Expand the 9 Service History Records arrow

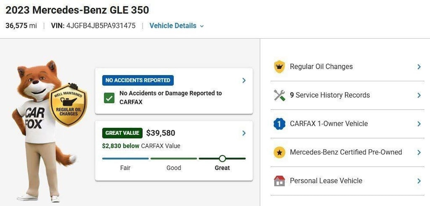tap(419, 95)
